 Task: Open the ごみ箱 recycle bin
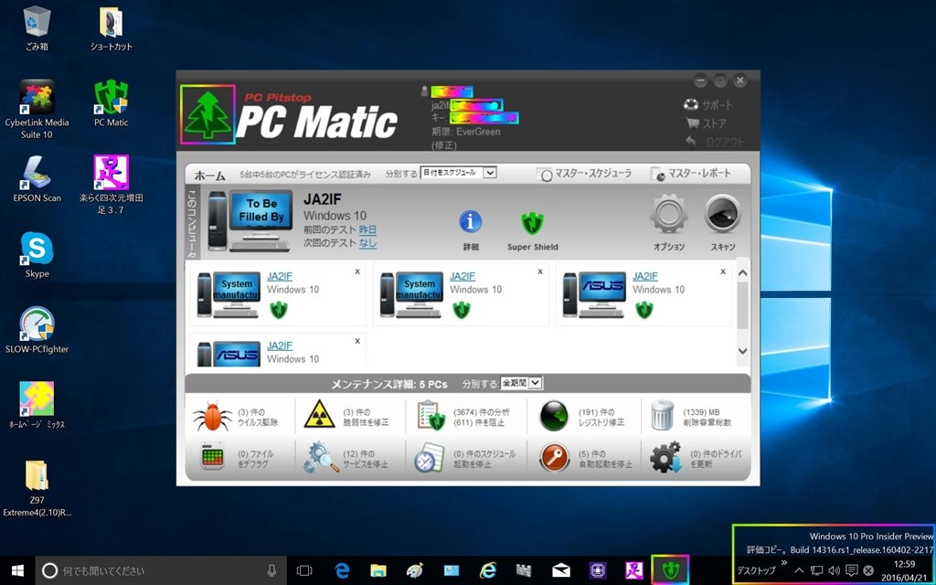(x=37, y=28)
